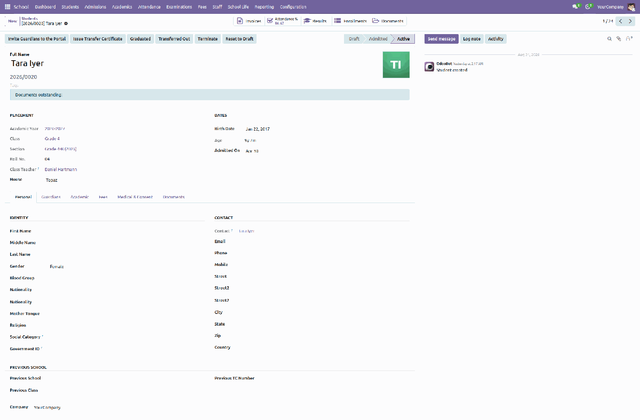Click the TI student photo avatar
Screen dimensions: 640x420
396,65
